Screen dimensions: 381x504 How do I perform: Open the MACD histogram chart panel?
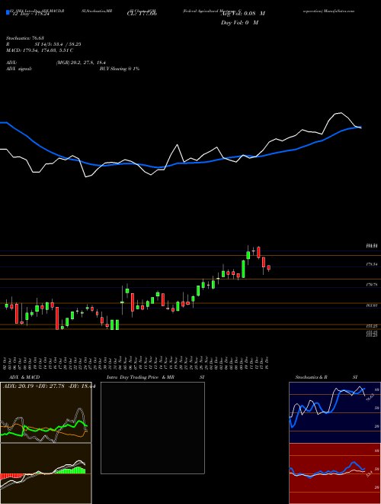tap(46, 473)
